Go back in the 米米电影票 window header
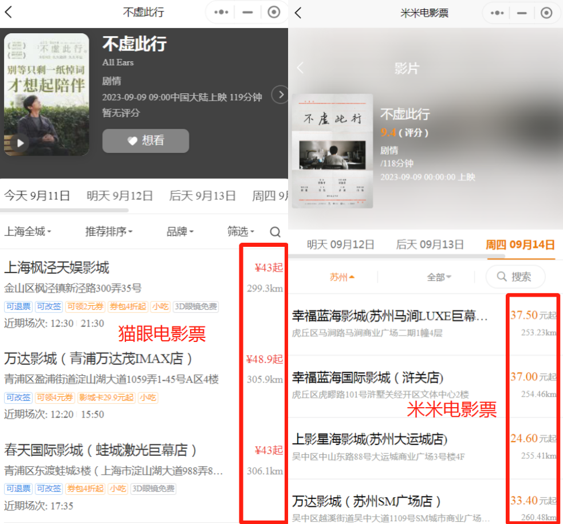Image resolution: width=563 pixels, height=524 pixels. [x=298, y=13]
